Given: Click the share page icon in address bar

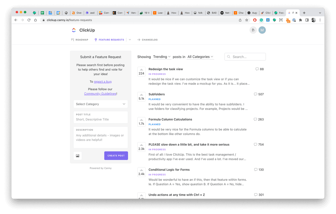Looking at the screenshot, I should (240, 20).
